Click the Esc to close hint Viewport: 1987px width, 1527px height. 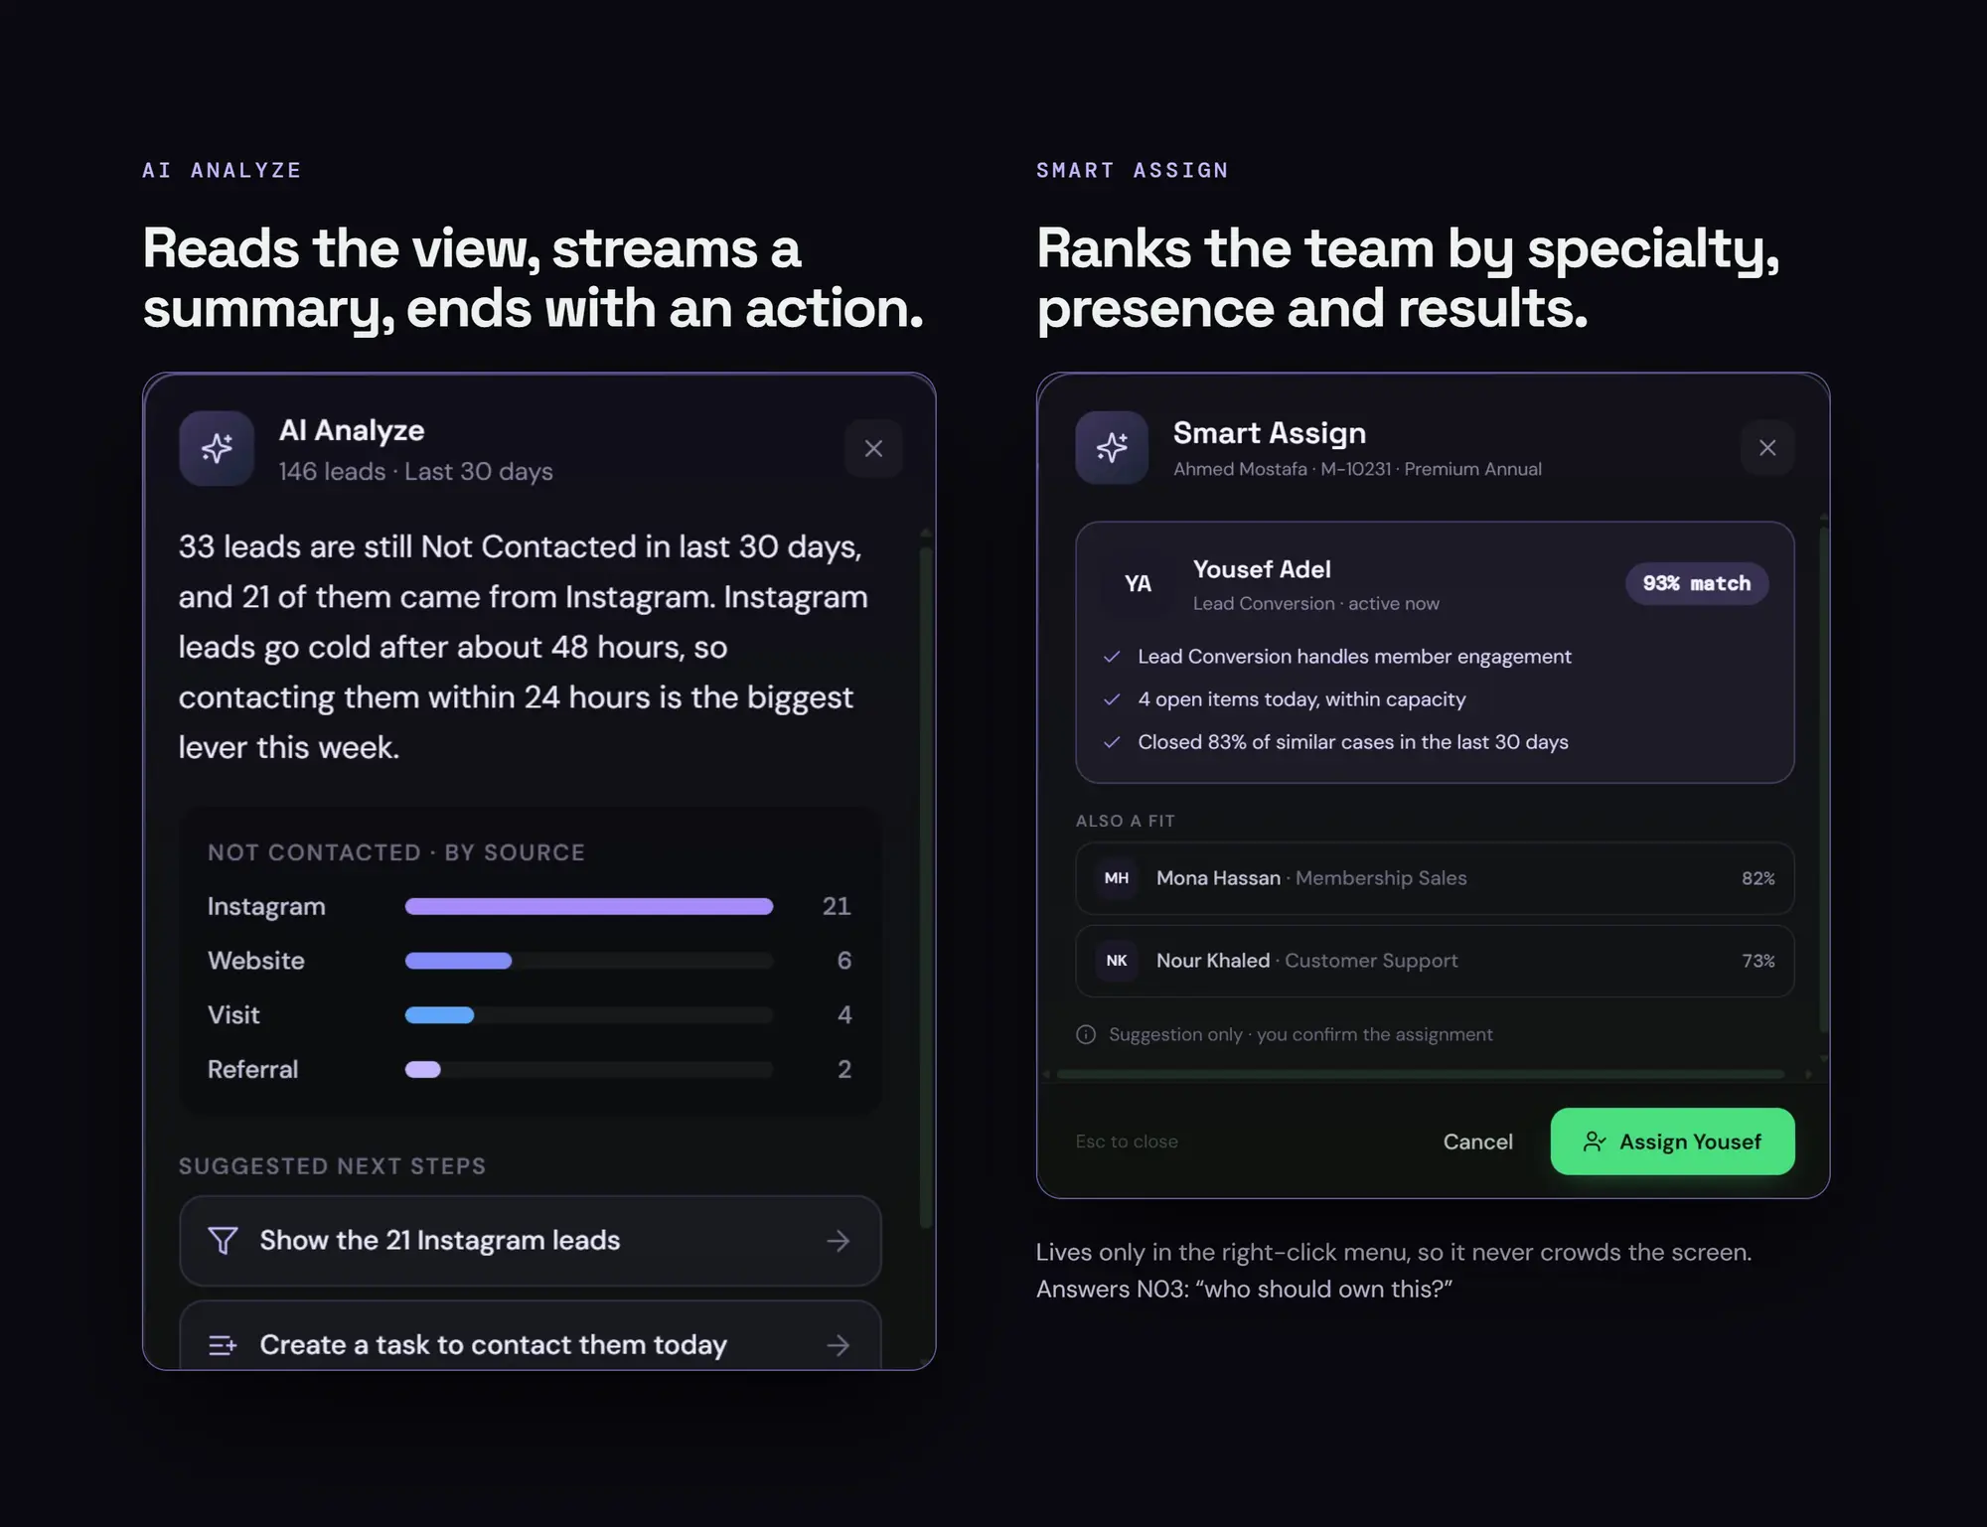pyautogui.click(x=1127, y=1142)
